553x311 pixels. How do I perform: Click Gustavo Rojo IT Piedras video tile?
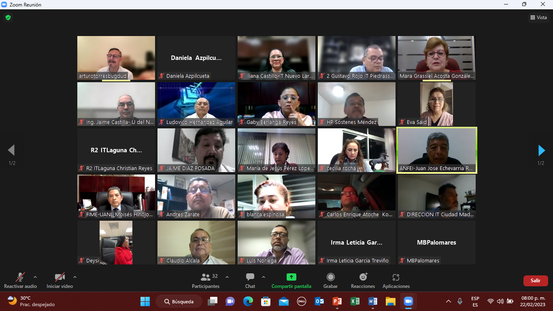[357, 58]
